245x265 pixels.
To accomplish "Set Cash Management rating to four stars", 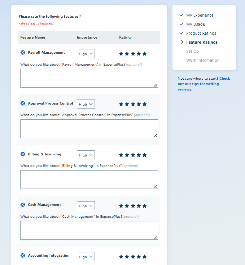I will pyautogui.click(x=139, y=206).
